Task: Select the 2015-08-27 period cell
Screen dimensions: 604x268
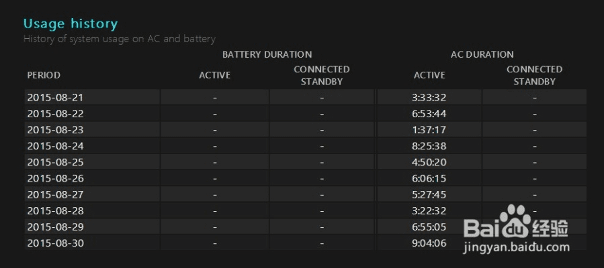Action: pyautogui.click(x=55, y=194)
